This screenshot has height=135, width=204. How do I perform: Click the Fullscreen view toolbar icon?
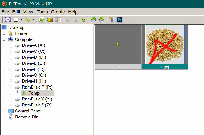coord(8,20)
